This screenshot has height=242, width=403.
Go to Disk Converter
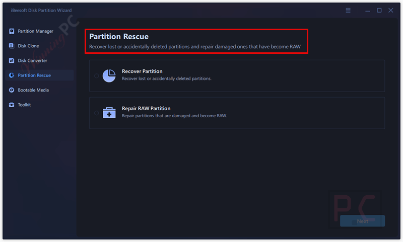(39, 60)
